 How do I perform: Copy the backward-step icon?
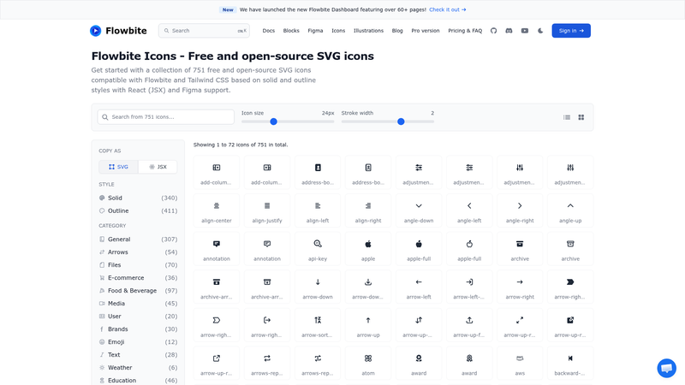click(570, 363)
